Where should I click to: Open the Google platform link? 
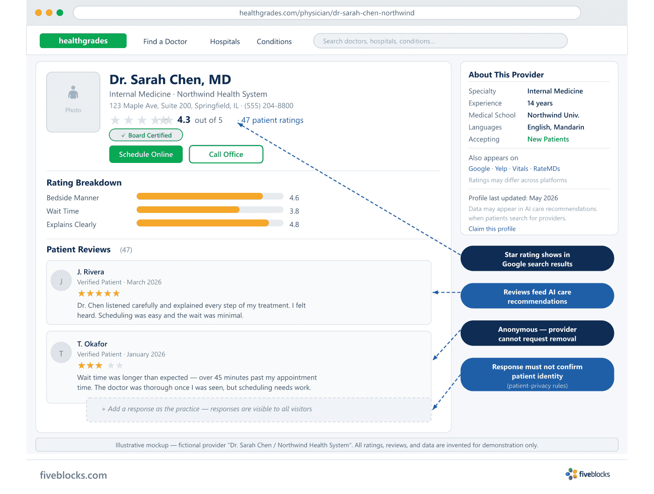[x=479, y=169]
